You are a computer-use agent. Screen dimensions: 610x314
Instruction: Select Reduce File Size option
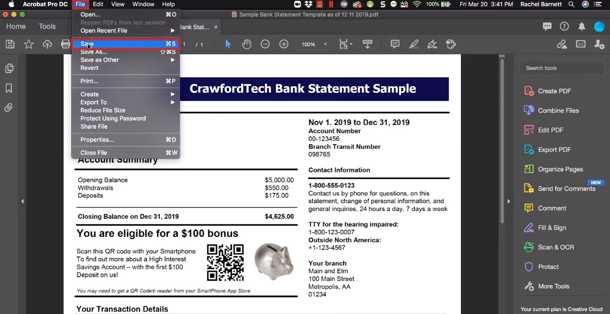126,110
